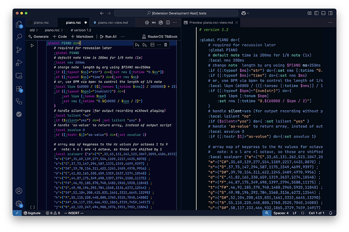
Task: Open left editor more actions menu
Action: click(x=175, y=22)
